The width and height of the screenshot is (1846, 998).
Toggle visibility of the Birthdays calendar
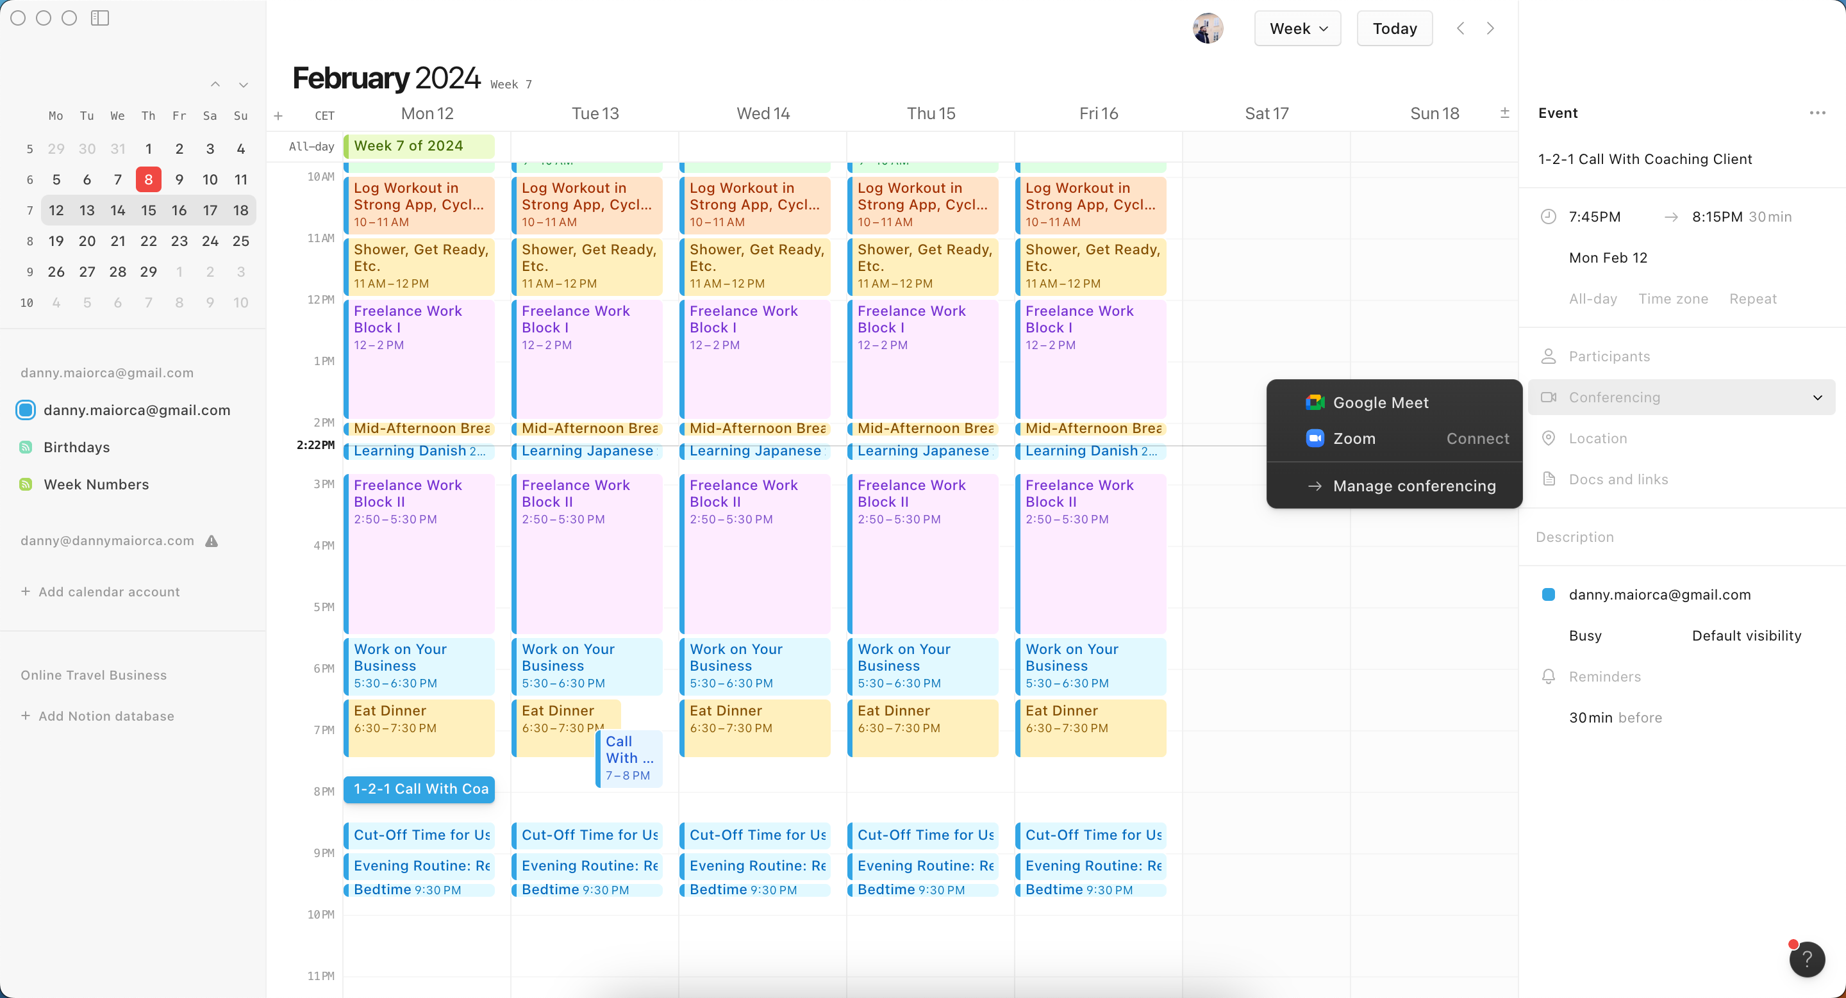26,446
